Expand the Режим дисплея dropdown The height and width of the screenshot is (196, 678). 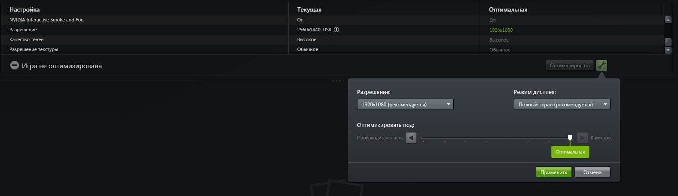pos(562,104)
